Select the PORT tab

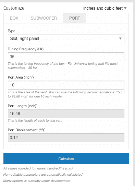75,18
